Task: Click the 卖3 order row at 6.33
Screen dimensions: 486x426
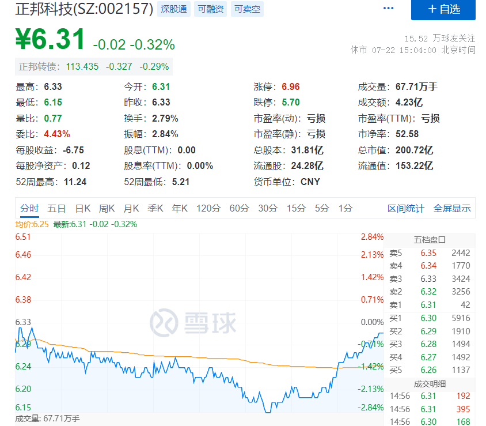Action: click(430, 278)
